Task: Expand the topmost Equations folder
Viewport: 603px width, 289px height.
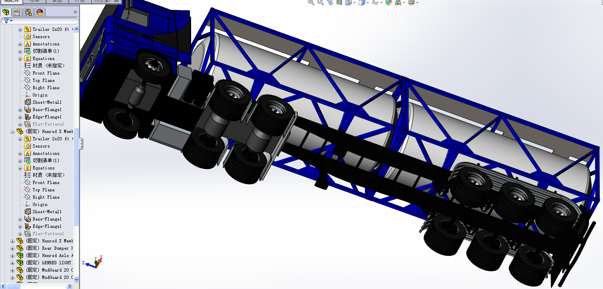Action: coord(20,59)
